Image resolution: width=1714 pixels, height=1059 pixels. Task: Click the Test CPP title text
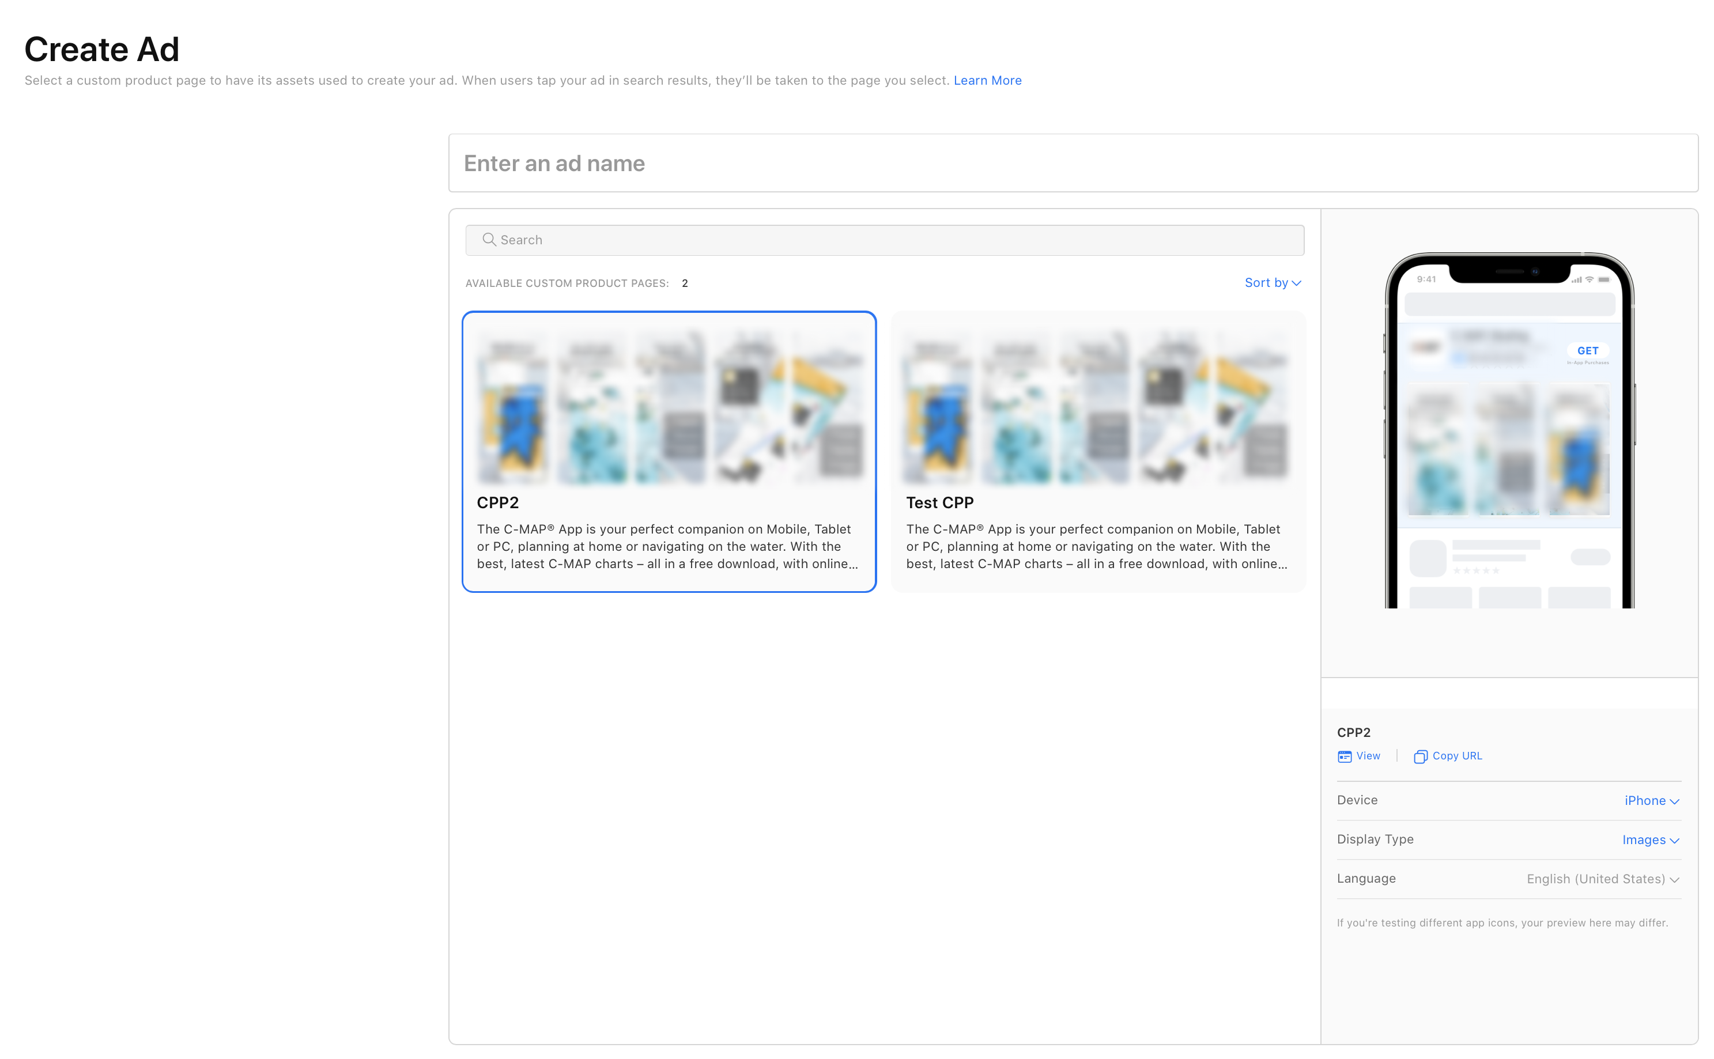click(939, 503)
